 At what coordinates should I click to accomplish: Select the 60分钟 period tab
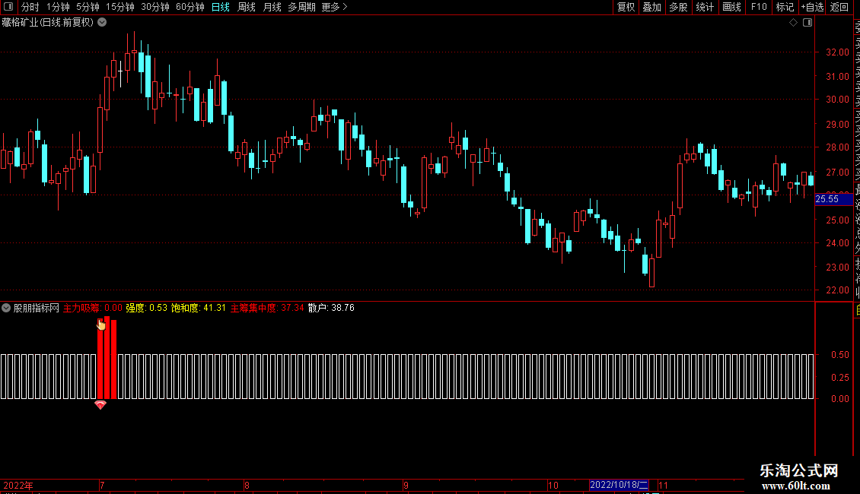tap(190, 7)
